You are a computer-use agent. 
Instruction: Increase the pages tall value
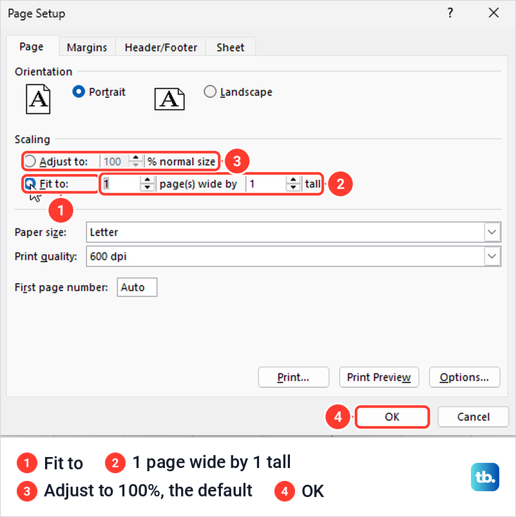point(293,180)
